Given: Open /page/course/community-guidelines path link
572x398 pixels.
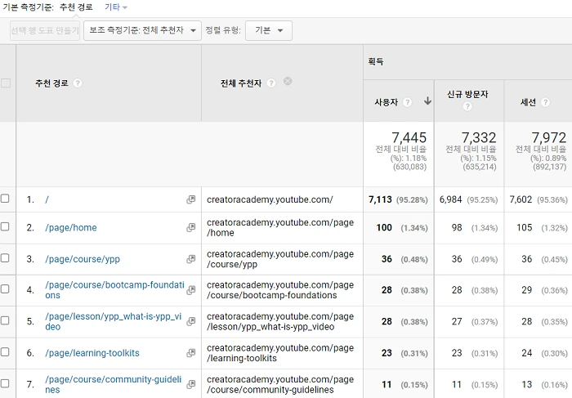Looking at the screenshot, I should coord(113,384).
